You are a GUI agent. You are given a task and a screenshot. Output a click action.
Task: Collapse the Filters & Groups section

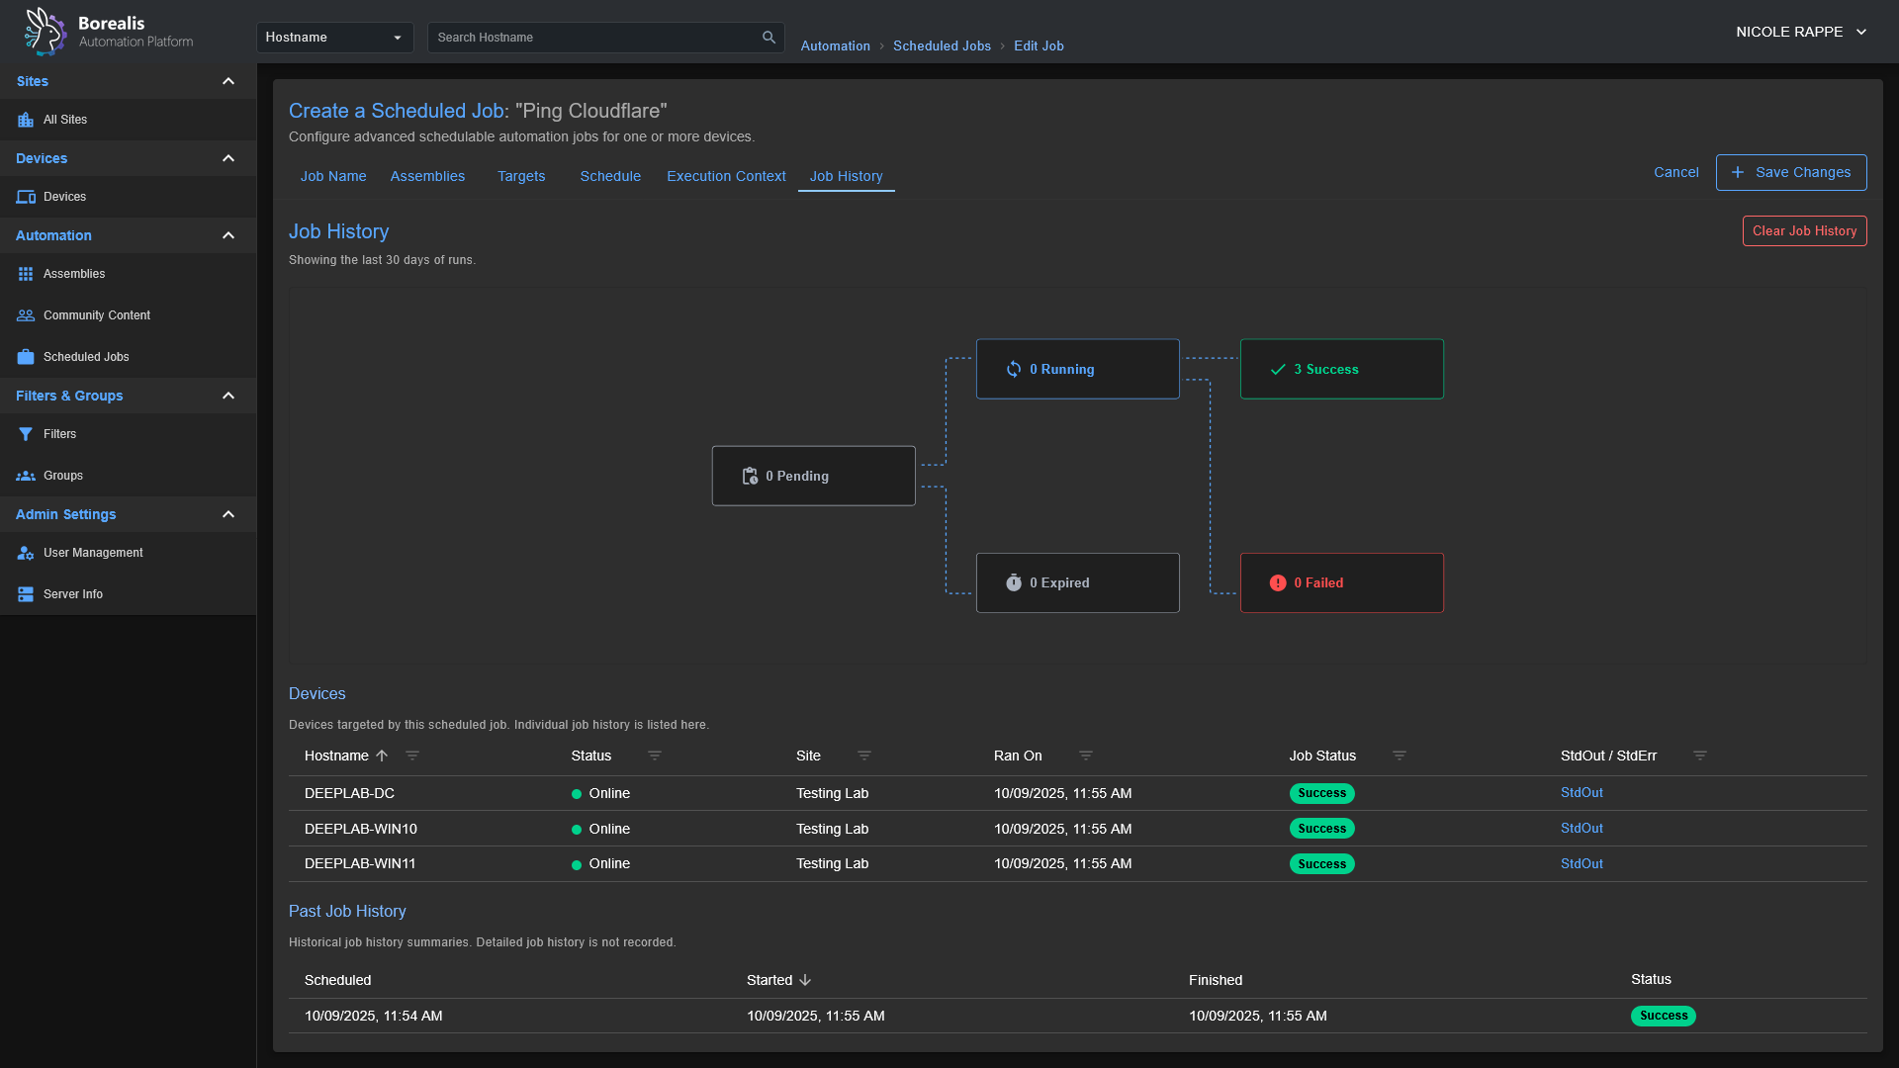point(228,396)
